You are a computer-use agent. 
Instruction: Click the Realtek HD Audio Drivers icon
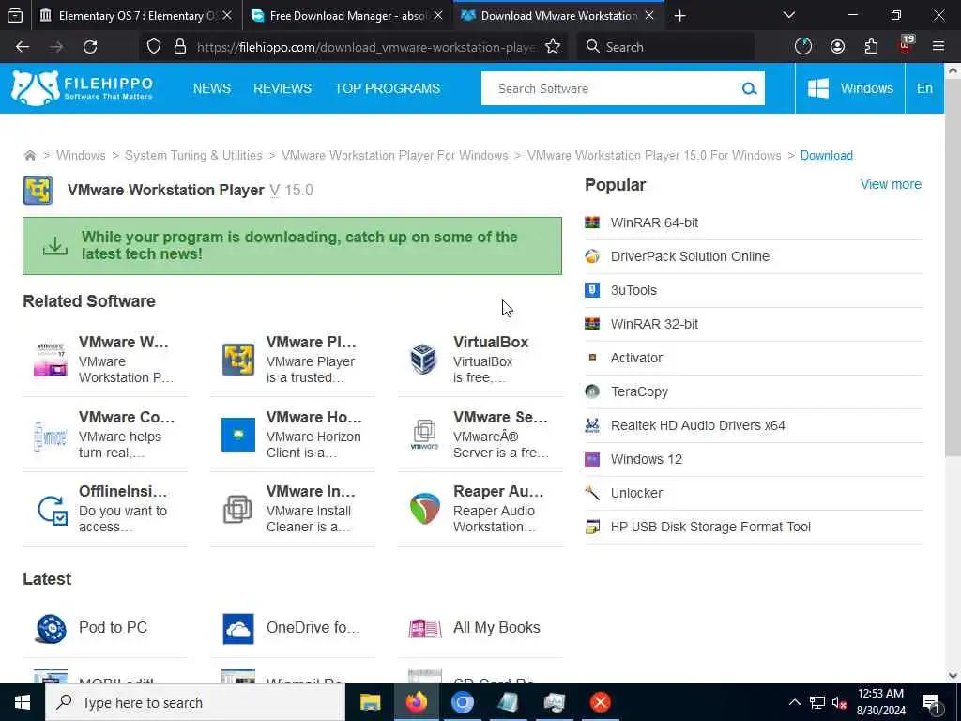point(592,425)
